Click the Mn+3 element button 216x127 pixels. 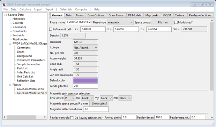[85, 42]
